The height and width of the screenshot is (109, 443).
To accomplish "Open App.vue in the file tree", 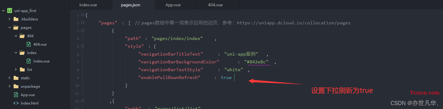I will coord(28,95).
